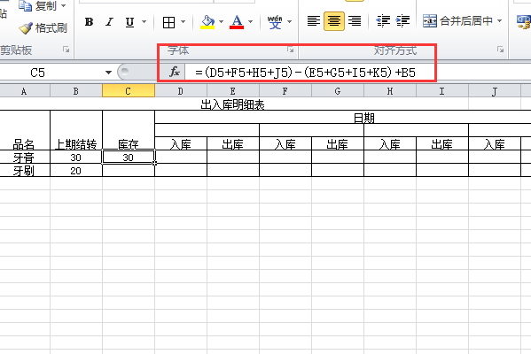
Task: Click the 出库 cell in column G
Action: tap(337, 144)
